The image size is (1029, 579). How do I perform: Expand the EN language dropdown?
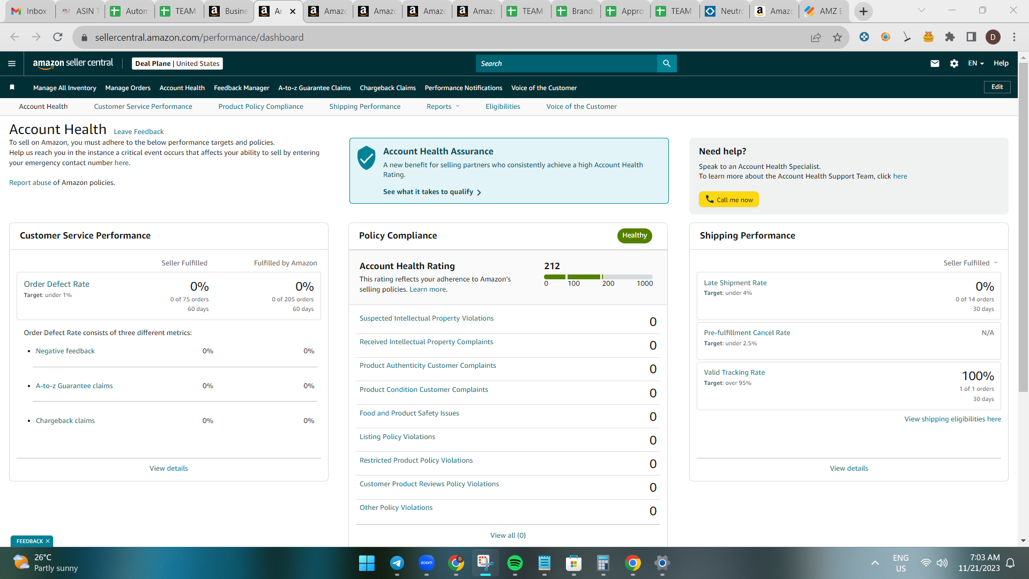click(976, 63)
